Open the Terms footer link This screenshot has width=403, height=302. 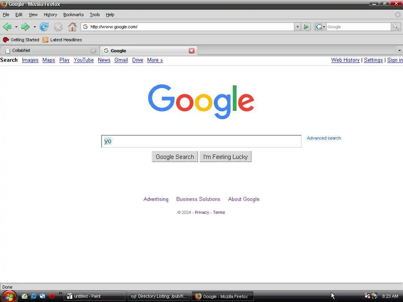coord(219,212)
